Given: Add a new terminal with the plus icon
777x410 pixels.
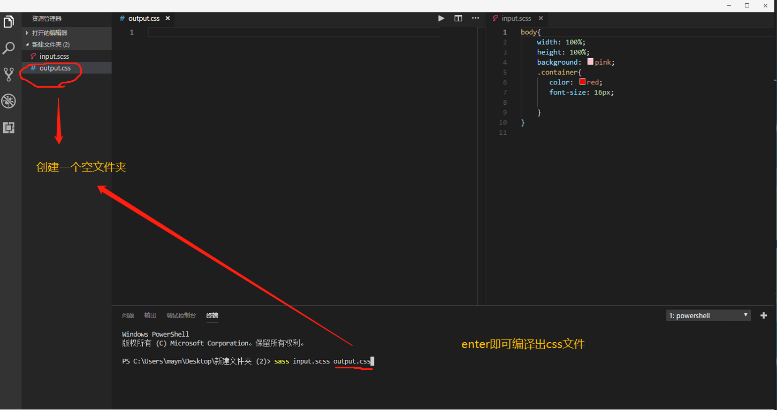Looking at the screenshot, I should point(764,315).
